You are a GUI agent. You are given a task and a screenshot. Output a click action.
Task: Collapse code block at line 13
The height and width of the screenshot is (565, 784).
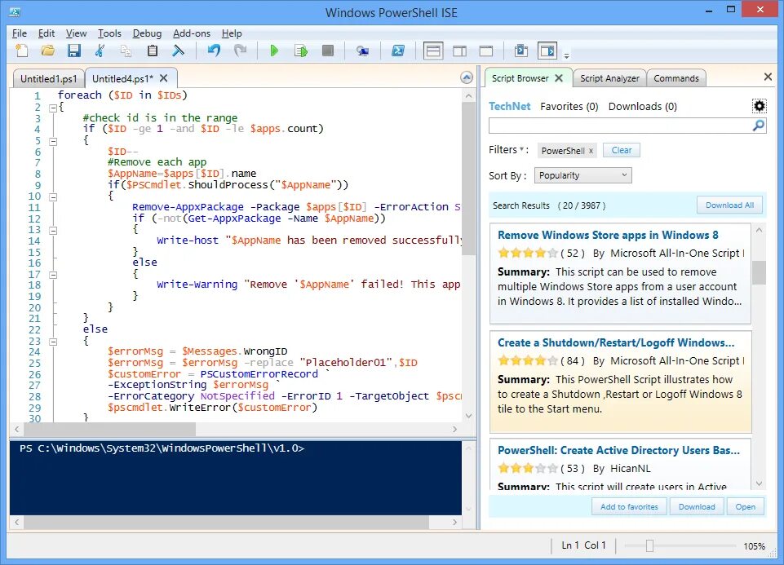click(x=53, y=230)
